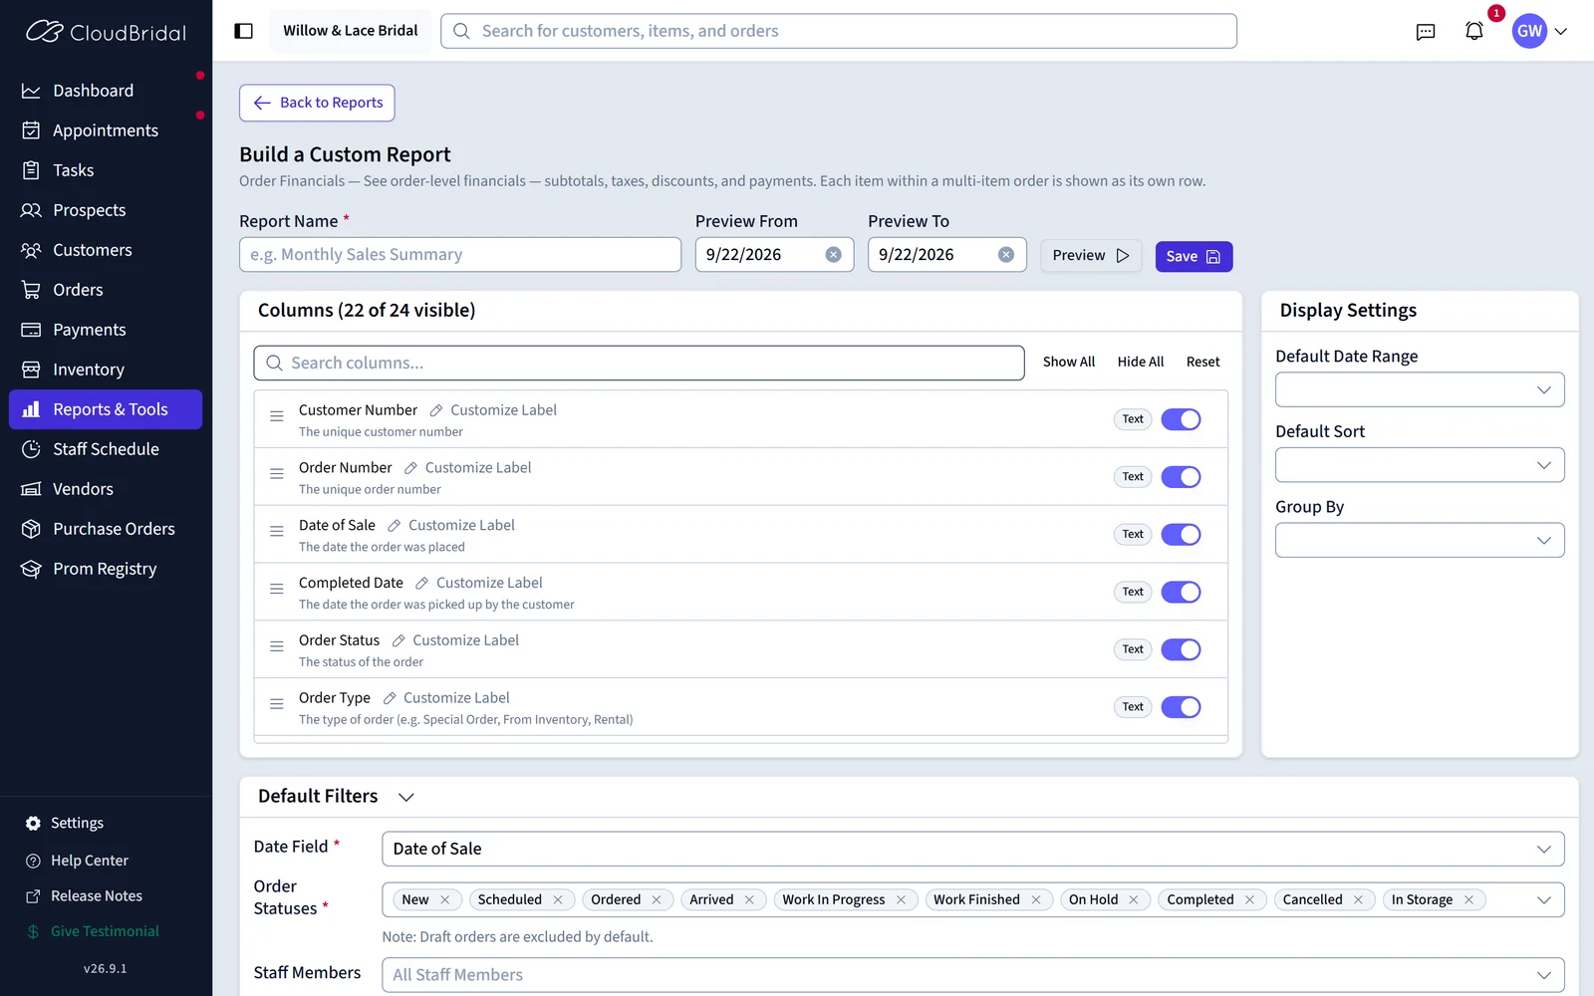
Task: Go to Dashboard in sidebar
Action: [x=106, y=91]
